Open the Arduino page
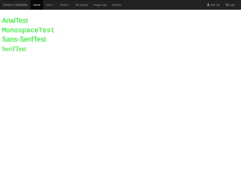Viewport: 241px width, 180px height. [116, 5]
